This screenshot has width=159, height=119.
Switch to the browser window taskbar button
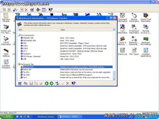70,117
